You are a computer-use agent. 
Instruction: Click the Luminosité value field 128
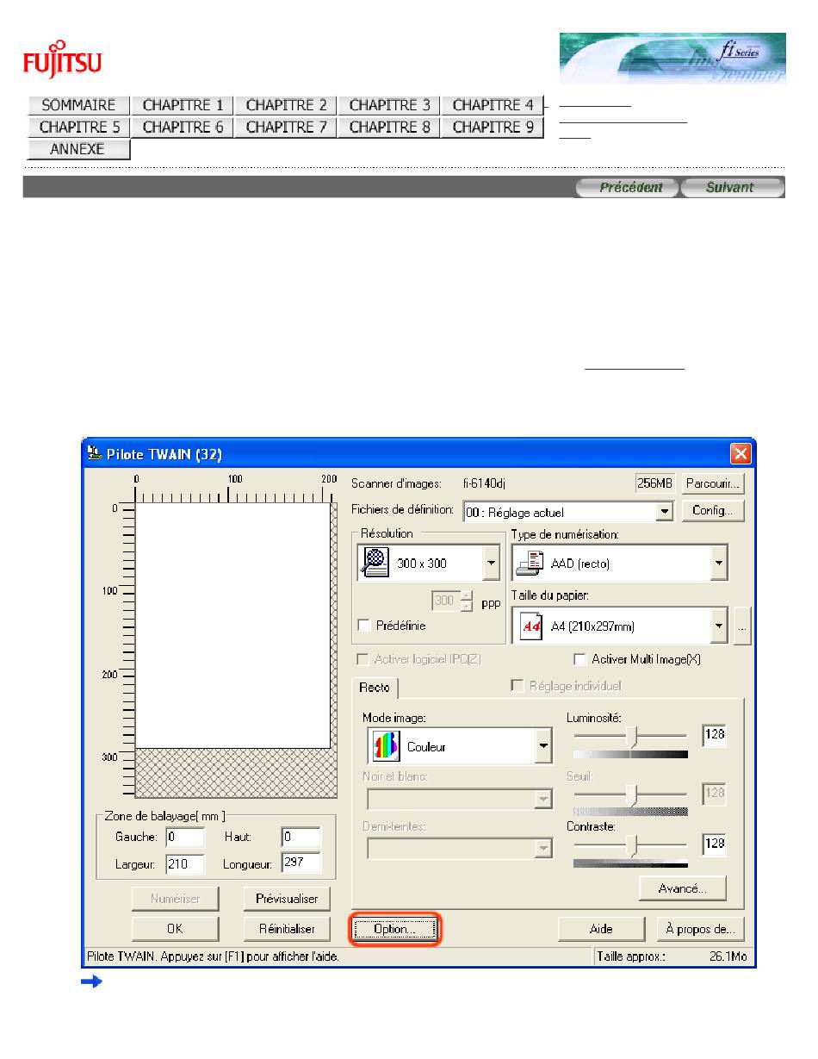pos(715,736)
